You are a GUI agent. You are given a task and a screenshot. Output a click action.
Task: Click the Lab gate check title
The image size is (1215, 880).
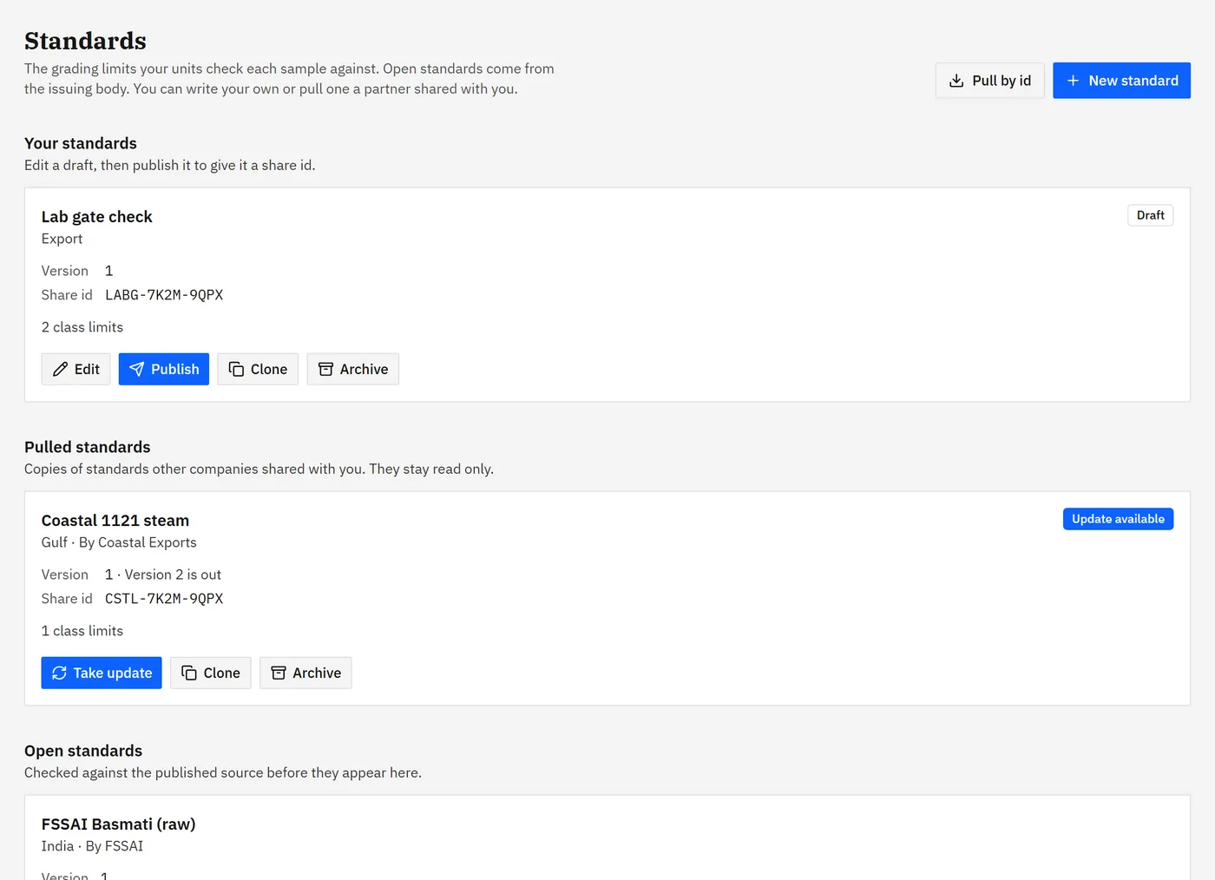click(x=96, y=217)
